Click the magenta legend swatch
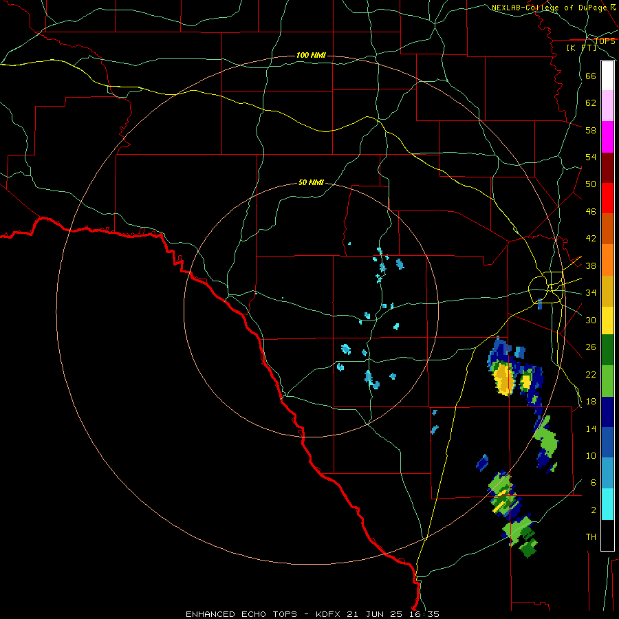 (607, 137)
